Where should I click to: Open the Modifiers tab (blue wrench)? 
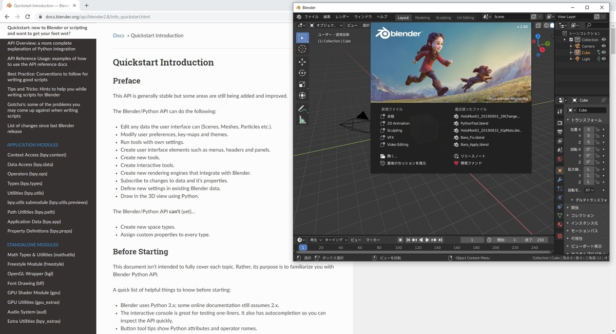[x=560, y=179]
